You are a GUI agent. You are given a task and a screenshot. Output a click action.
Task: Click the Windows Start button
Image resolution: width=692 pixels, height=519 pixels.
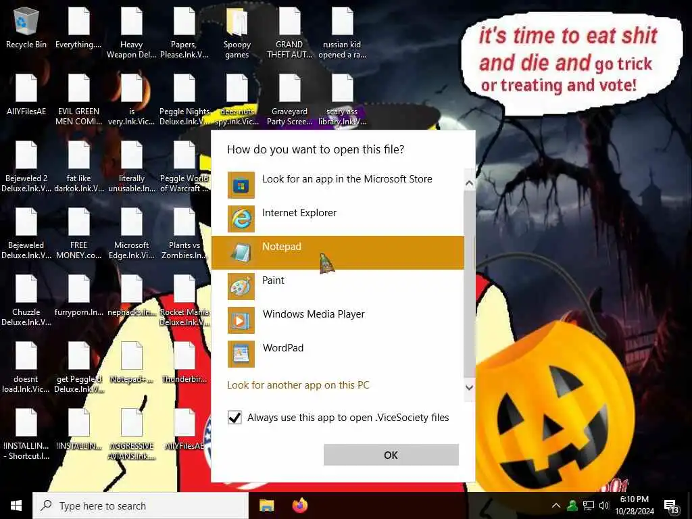pyautogui.click(x=16, y=505)
